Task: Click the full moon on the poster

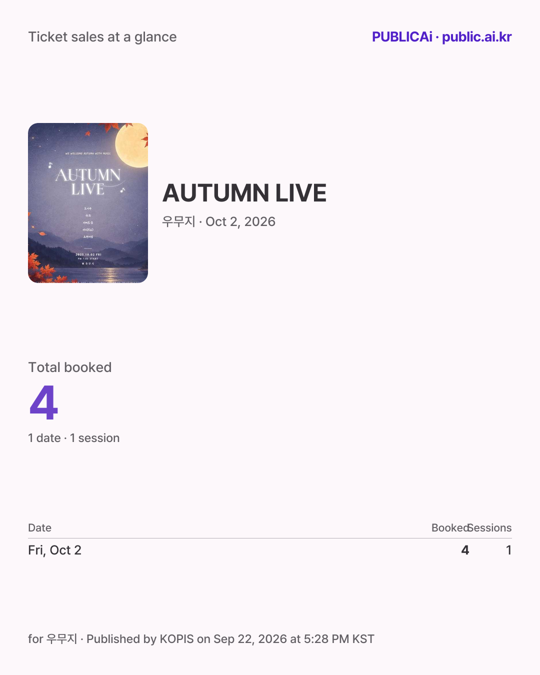Action: pos(133,145)
